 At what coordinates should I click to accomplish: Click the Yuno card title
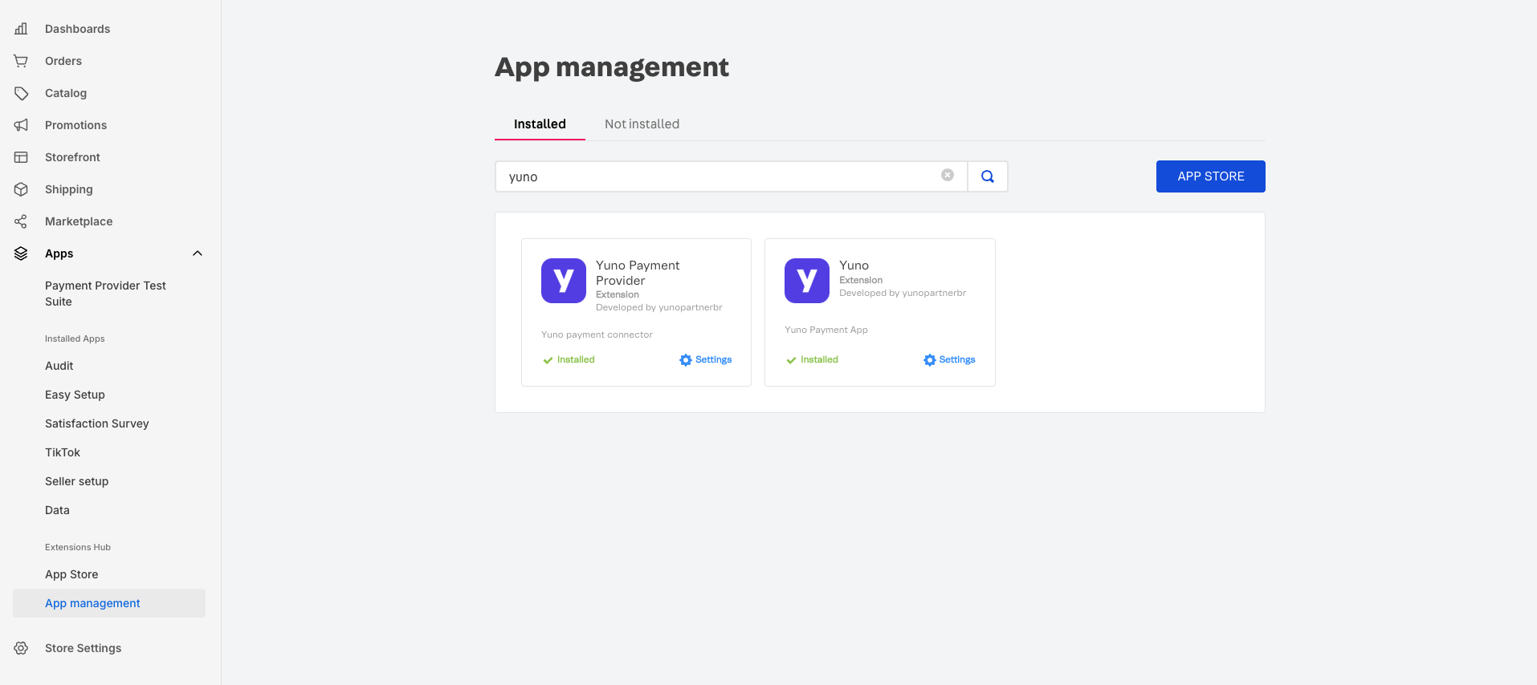854,265
